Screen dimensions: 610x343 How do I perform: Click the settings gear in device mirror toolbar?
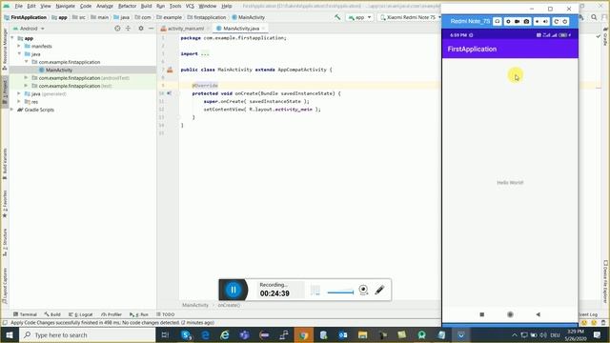508,21
